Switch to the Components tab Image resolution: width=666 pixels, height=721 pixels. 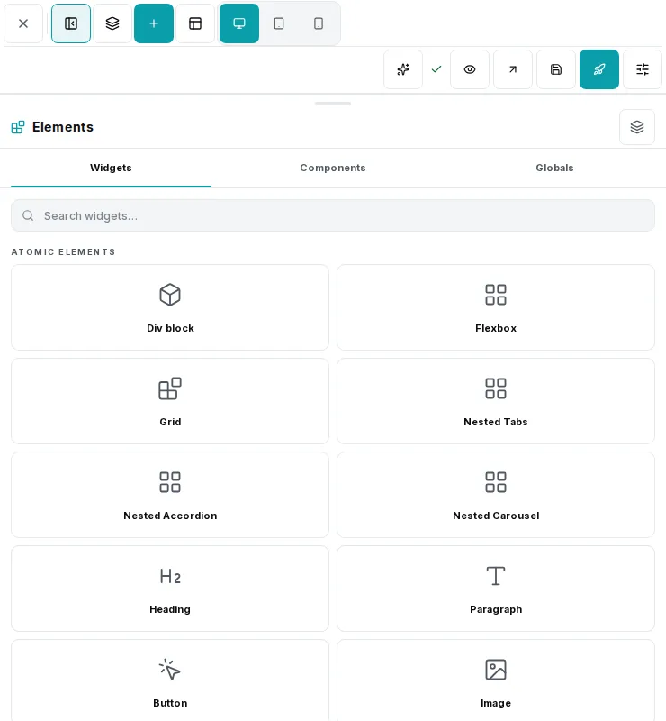pos(333,168)
